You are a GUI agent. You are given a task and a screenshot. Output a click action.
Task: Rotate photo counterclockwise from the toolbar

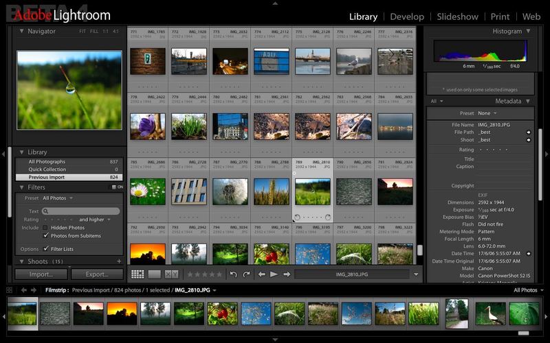234,274
